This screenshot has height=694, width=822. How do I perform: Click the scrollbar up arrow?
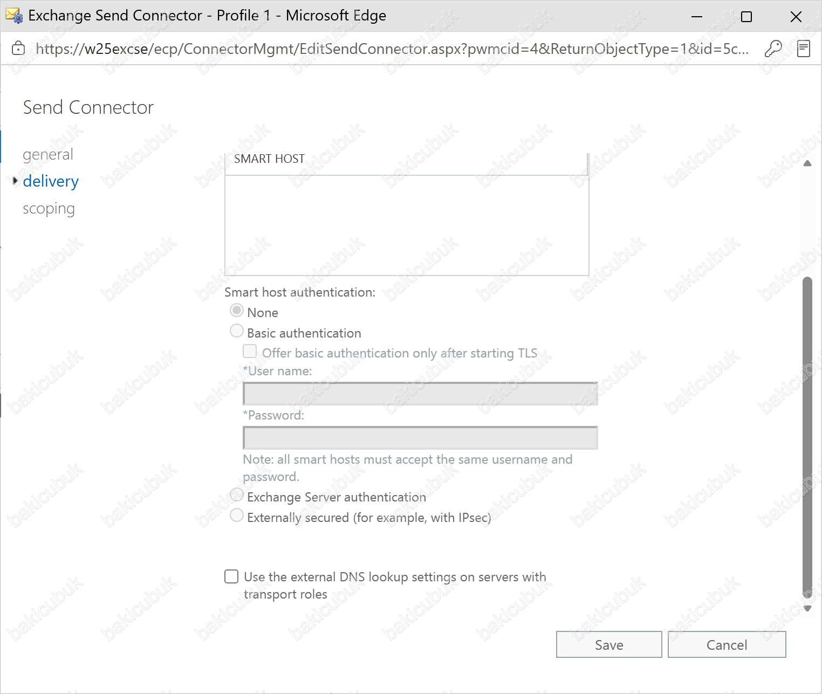point(807,163)
